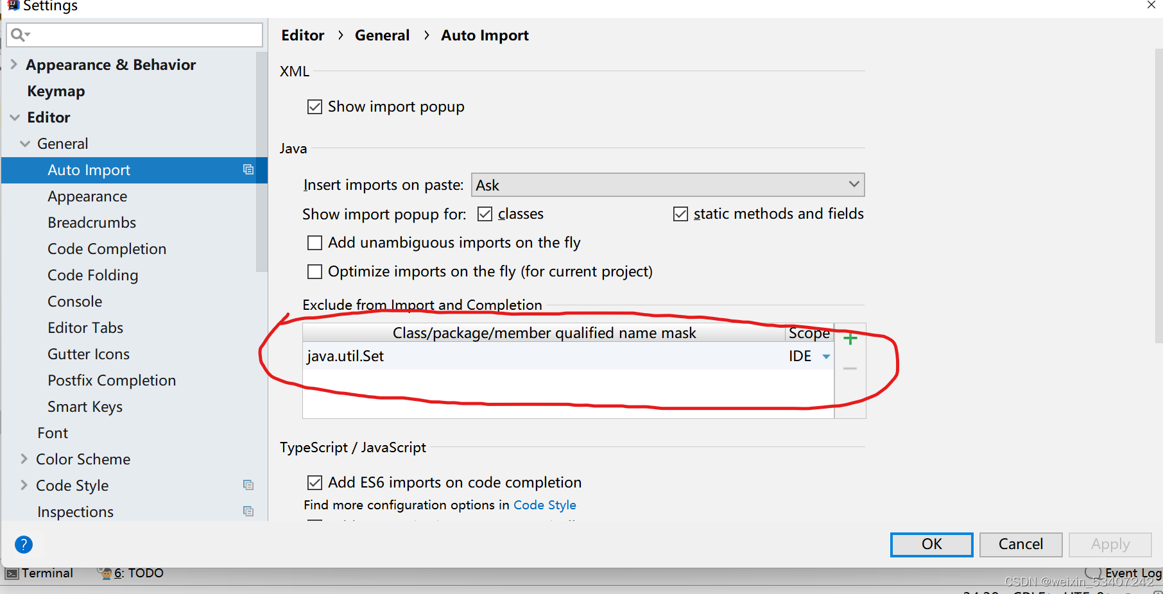Image resolution: width=1163 pixels, height=594 pixels.
Task: Enable Optimize imports on the fly checkbox
Action: pos(314,271)
